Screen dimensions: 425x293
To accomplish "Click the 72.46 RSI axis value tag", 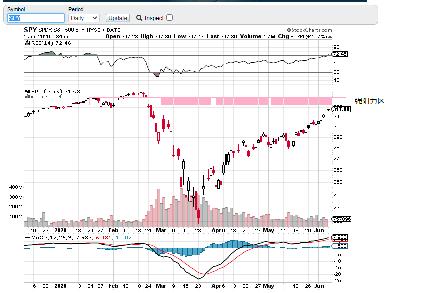I will point(340,54).
